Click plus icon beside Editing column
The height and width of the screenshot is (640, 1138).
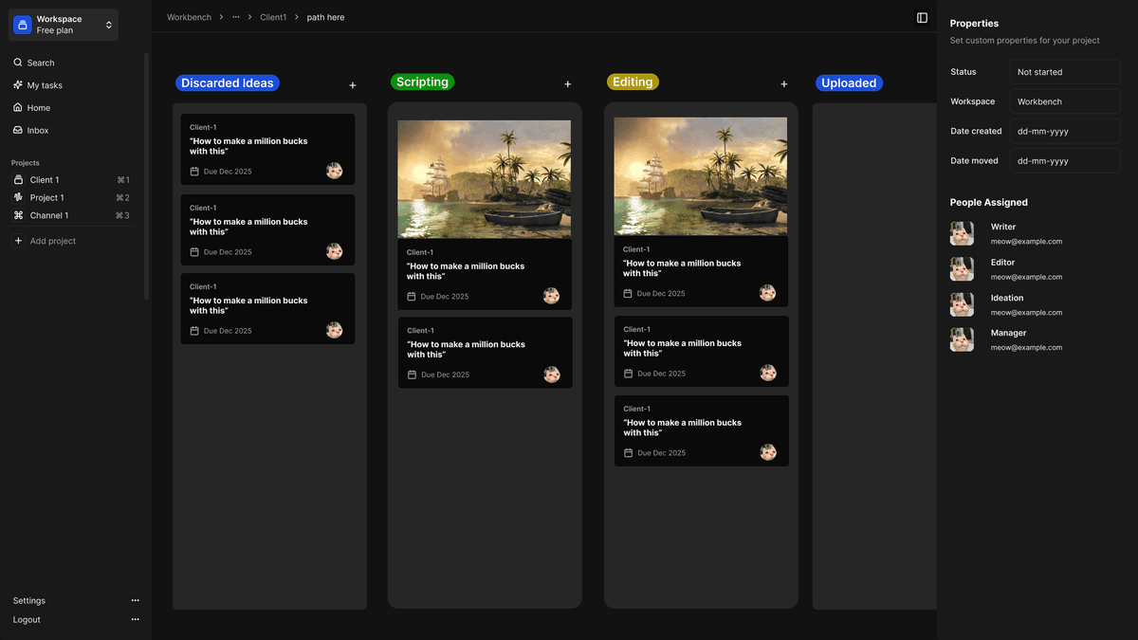784,84
